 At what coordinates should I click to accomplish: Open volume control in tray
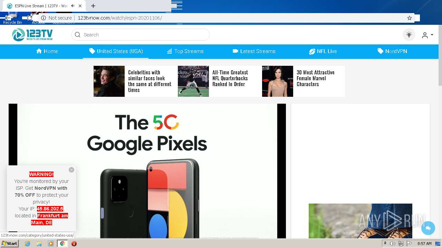393,244
